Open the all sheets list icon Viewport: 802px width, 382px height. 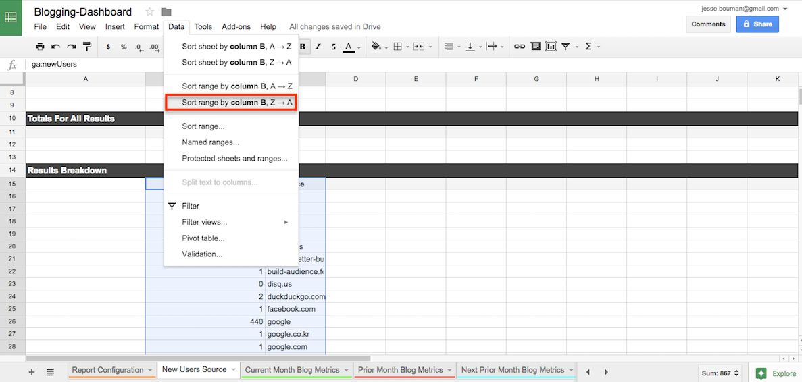[x=50, y=371]
